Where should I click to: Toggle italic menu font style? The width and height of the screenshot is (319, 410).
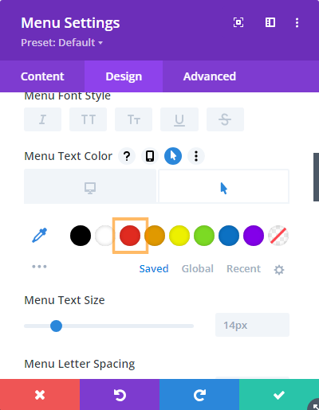point(42,119)
